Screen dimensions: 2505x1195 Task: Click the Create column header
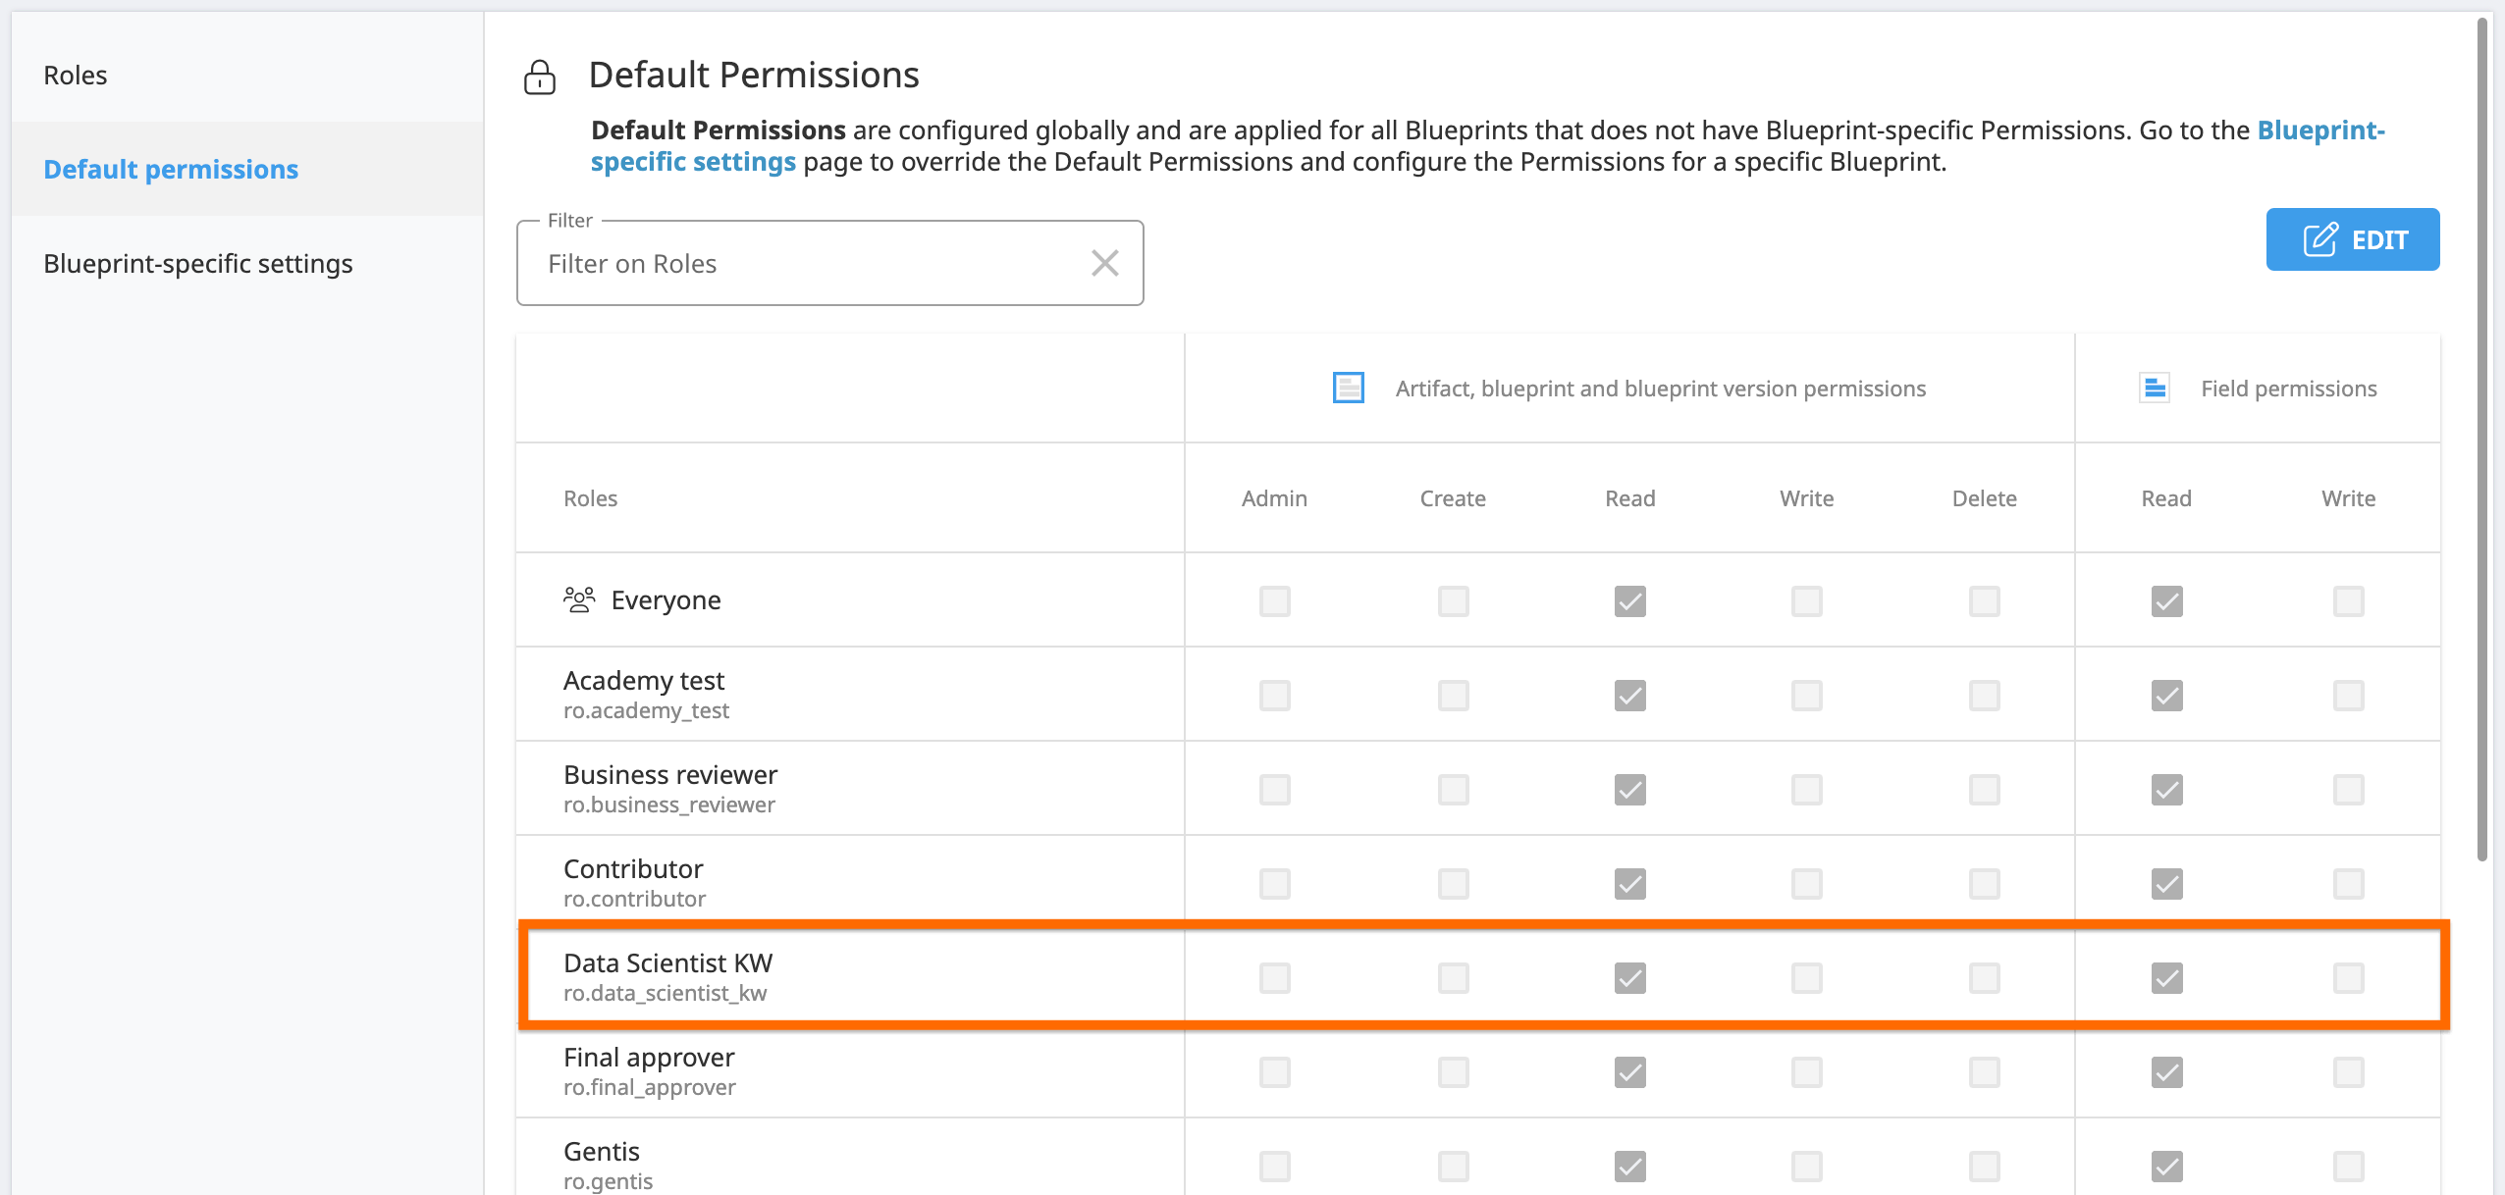pyautogui.click(x=1453, y=498)
